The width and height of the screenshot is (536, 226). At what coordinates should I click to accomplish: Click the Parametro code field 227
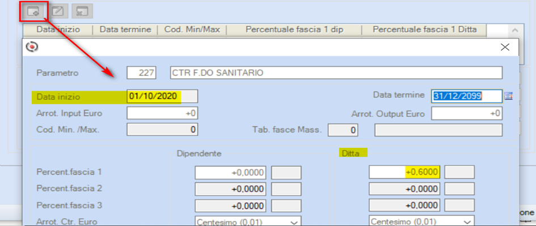point(142,73)
